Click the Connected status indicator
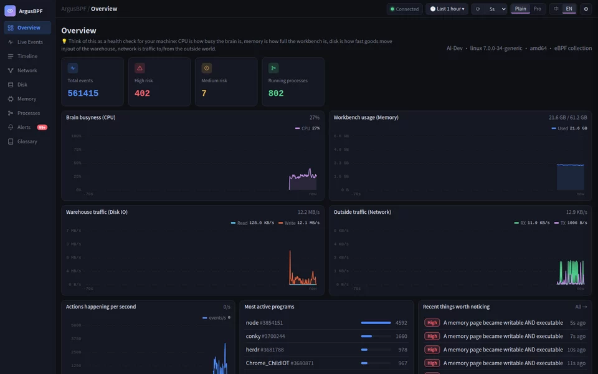598x374 pixels. click(x=404, y=9)
